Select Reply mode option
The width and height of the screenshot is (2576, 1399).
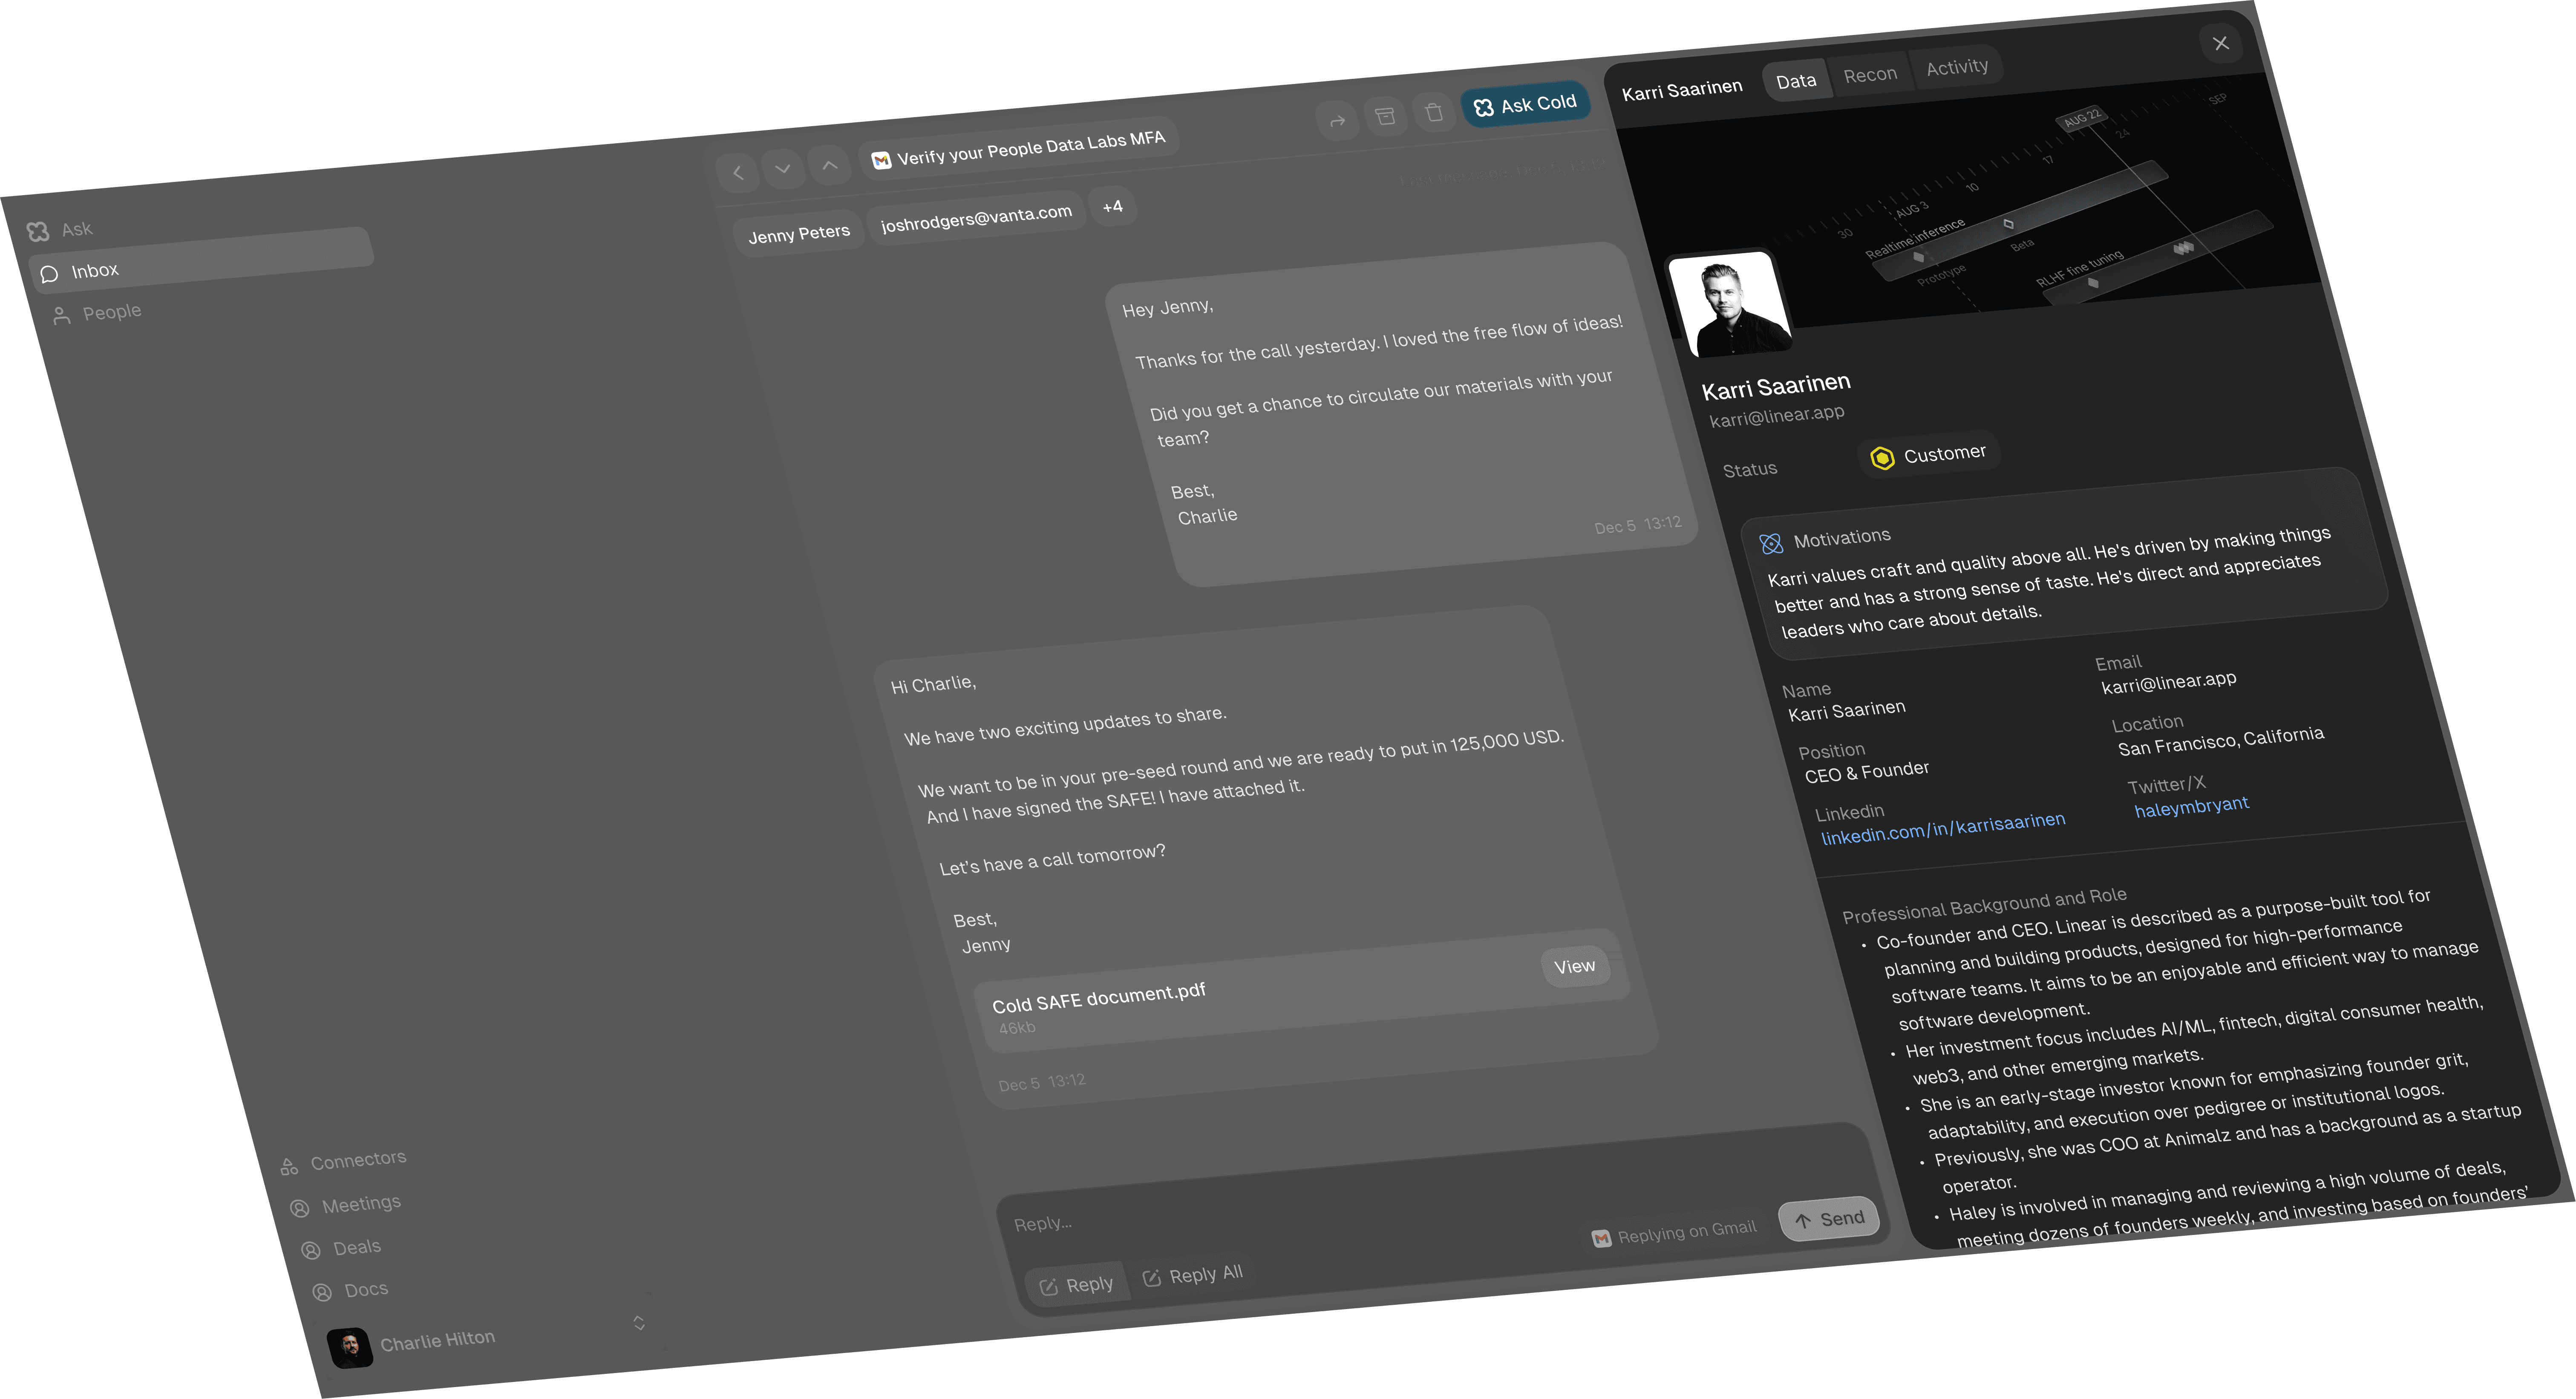click(x=1077, y=1284)
